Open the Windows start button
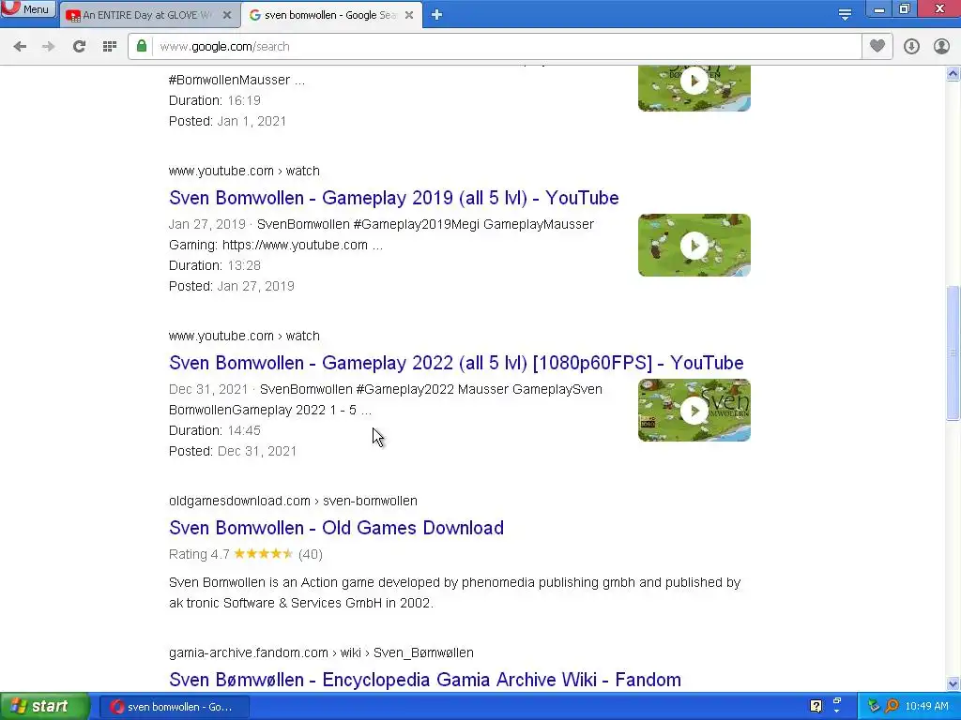 tap(44, 707)
